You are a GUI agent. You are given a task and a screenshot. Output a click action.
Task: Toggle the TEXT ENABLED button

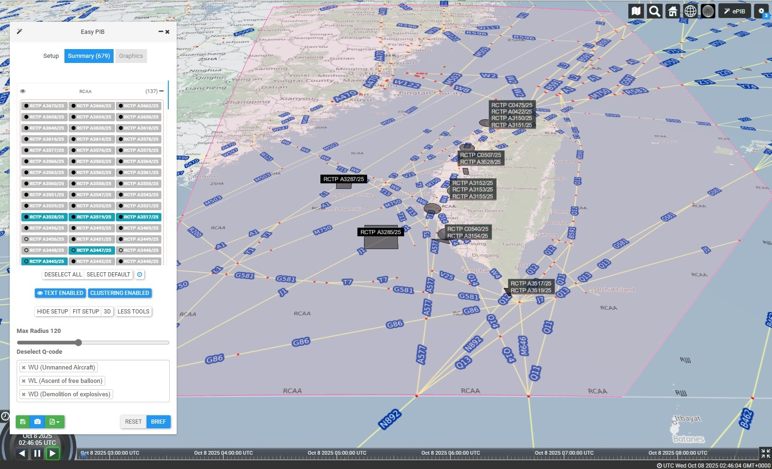60,293
